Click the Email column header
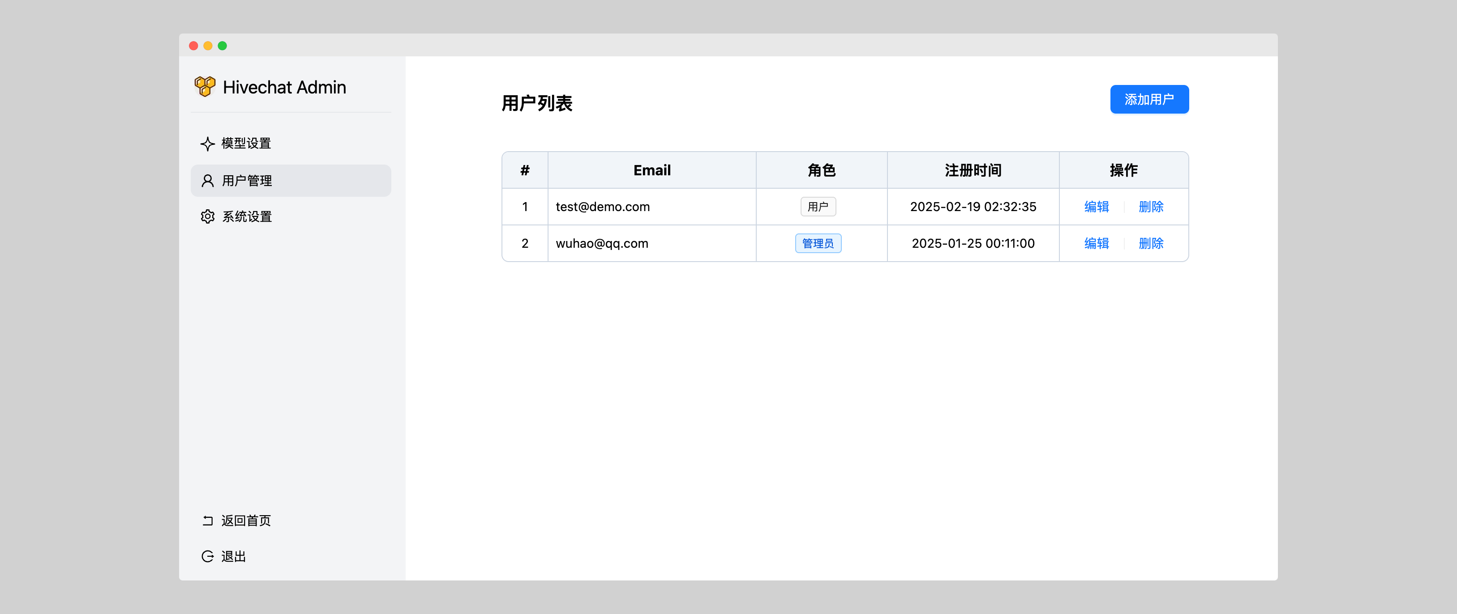 [x=651, y=170]
